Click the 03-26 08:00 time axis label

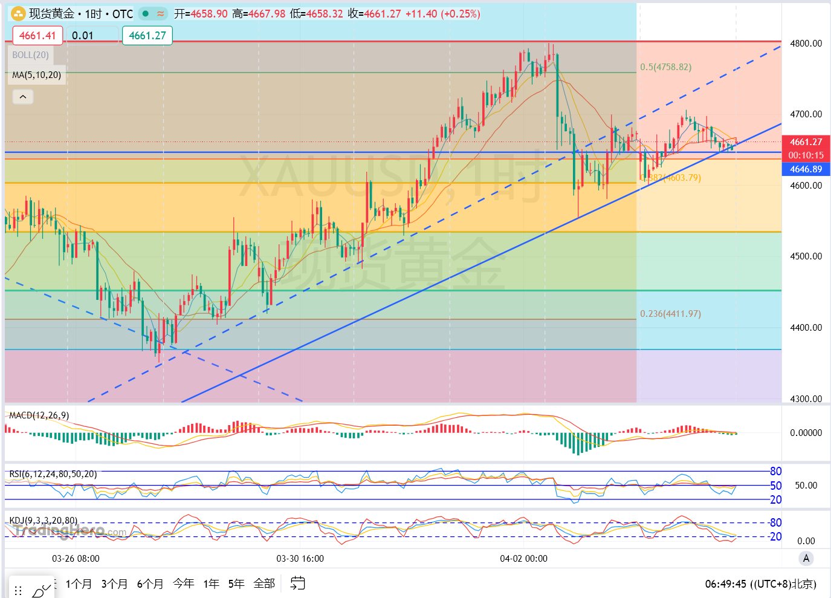(x=76, y=559)
